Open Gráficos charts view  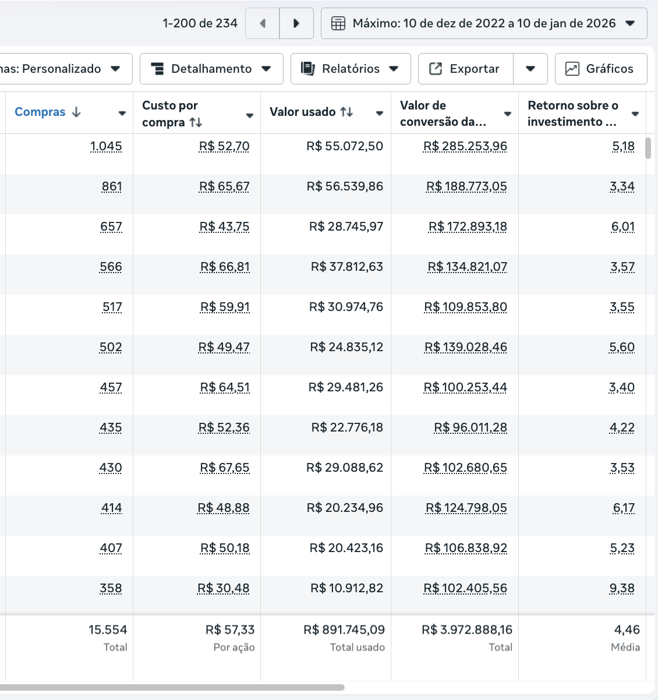[601, 69]
